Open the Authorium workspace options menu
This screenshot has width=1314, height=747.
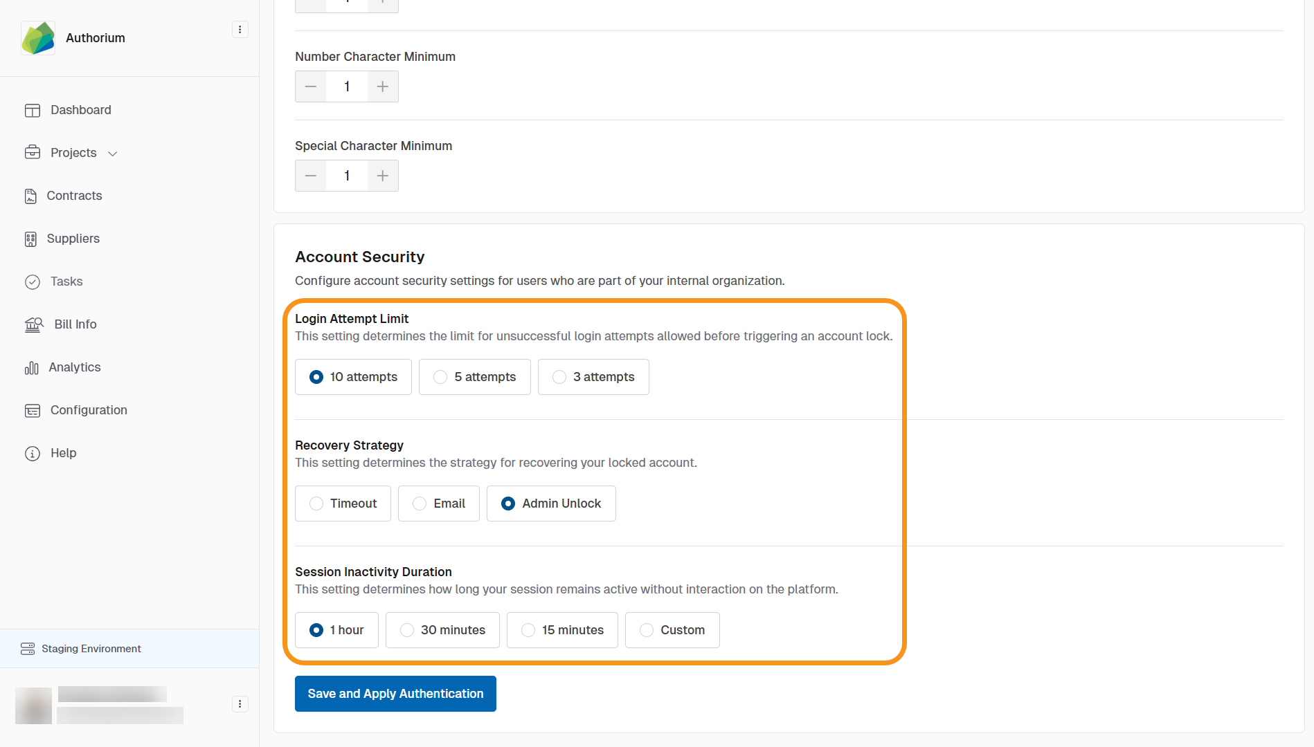[x=240, y=29]
